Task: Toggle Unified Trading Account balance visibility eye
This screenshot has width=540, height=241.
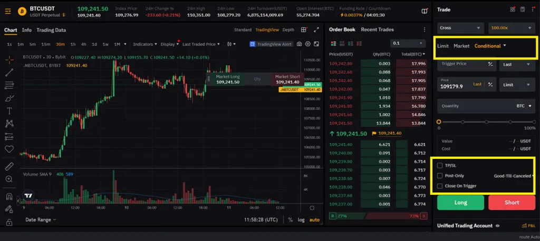Action: (497, 226)
